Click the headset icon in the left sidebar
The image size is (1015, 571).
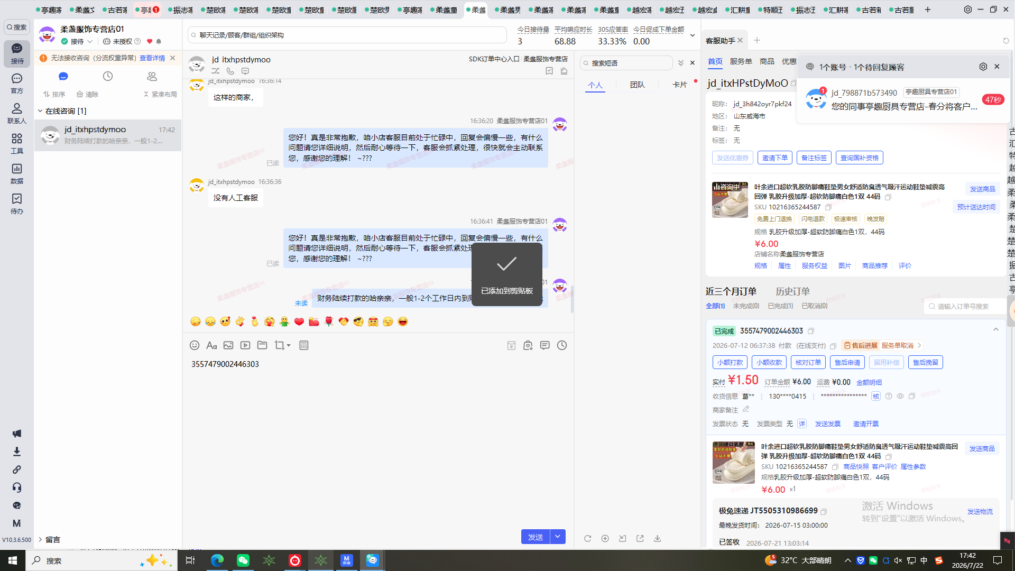point(17,487)
